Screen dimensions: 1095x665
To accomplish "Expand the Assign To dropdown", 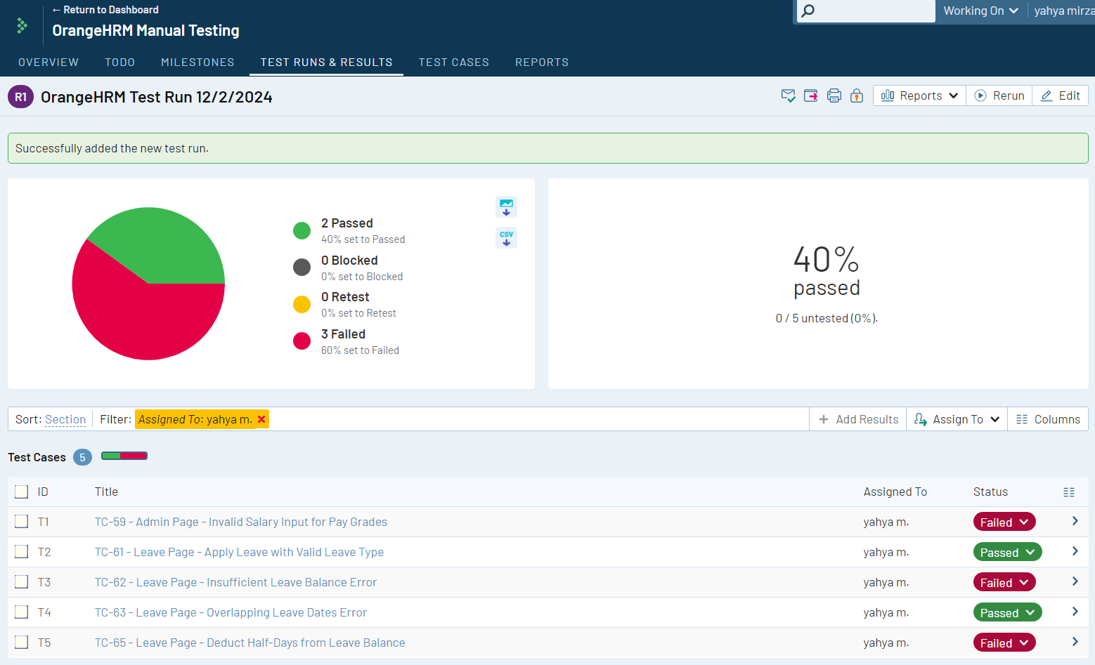I will click(x=957, y=419).
